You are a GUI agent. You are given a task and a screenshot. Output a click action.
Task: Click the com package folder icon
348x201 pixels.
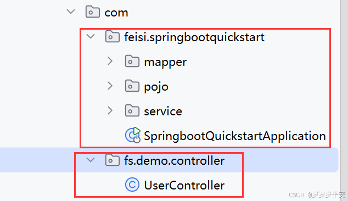pyautogui.click(x=93, y=12)
